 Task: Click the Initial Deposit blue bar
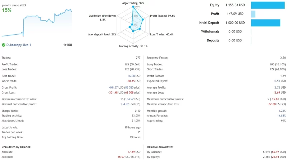point(265,23)
